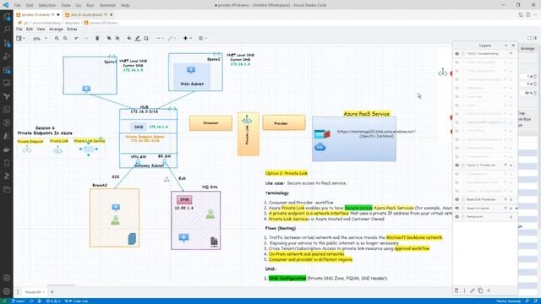Select the Provider box in diagram
The height and width of the screenshot is (304, 541).
pyautogui.click(x=284, y=123)
